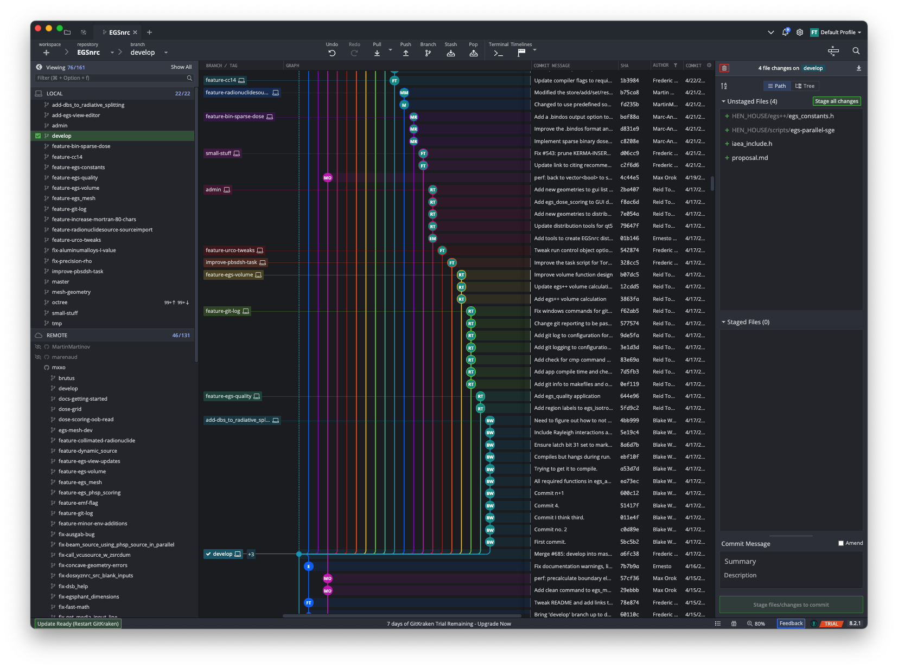Pop the stash with the Pop icon
This screenshot has height=669, width=898.
point(474,53)
